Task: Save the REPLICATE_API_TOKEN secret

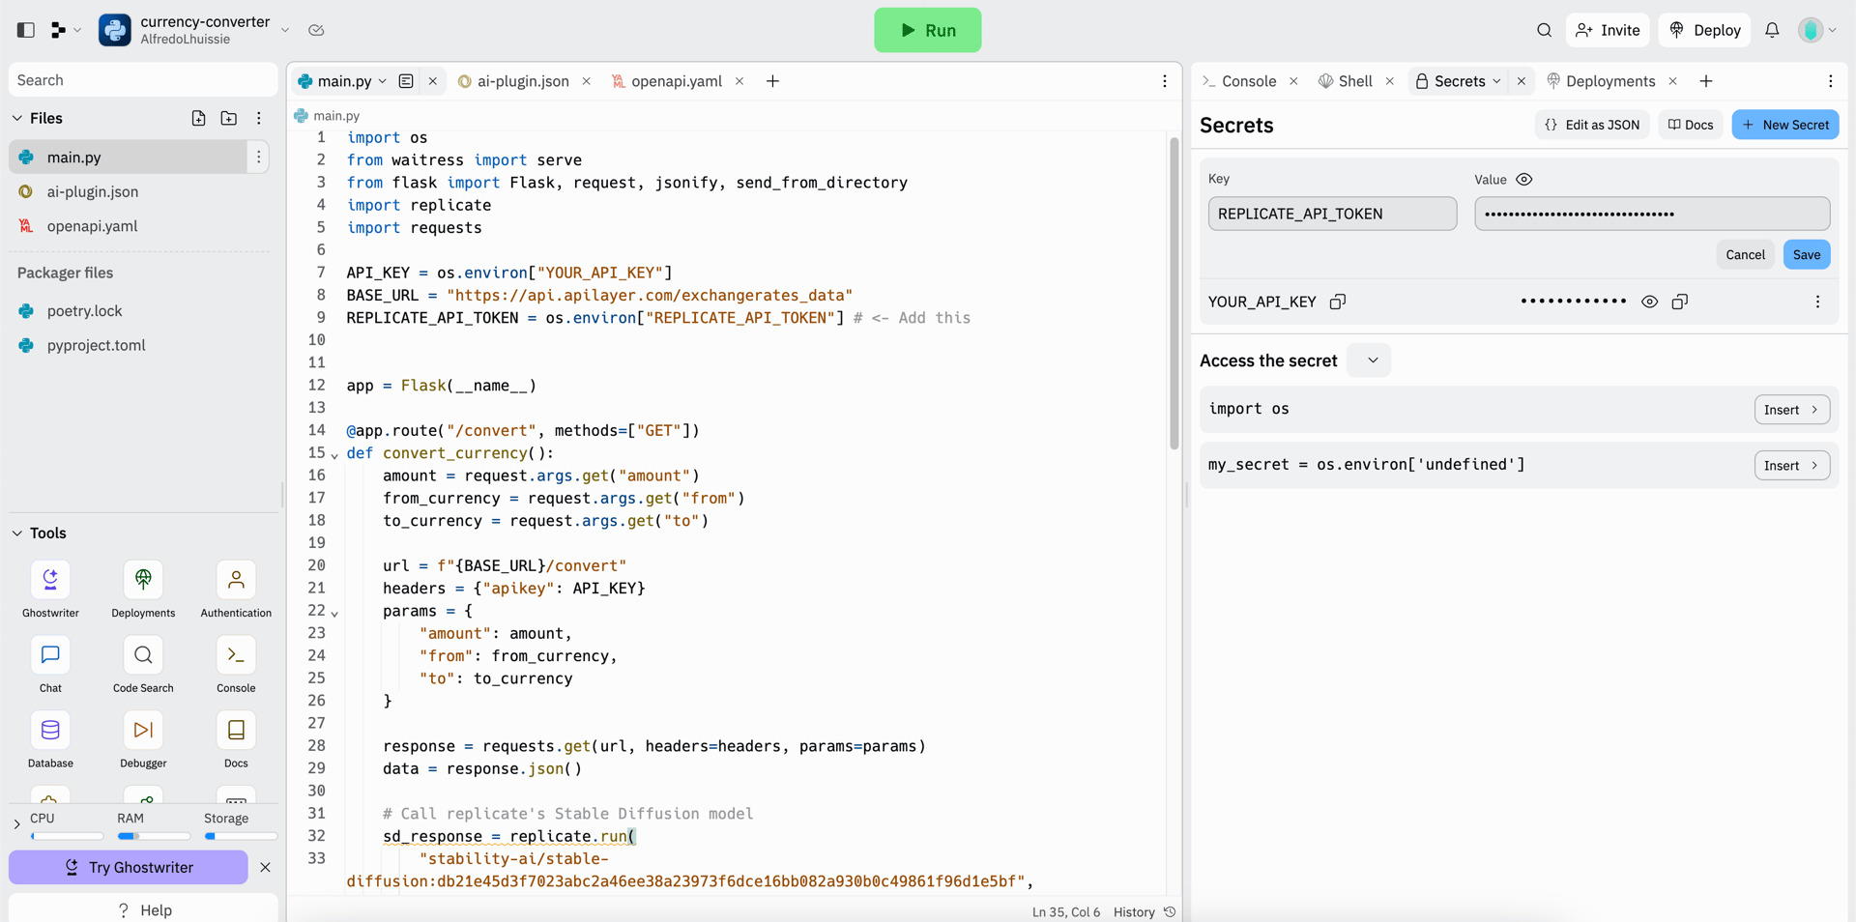Action: pos(1806,255)
